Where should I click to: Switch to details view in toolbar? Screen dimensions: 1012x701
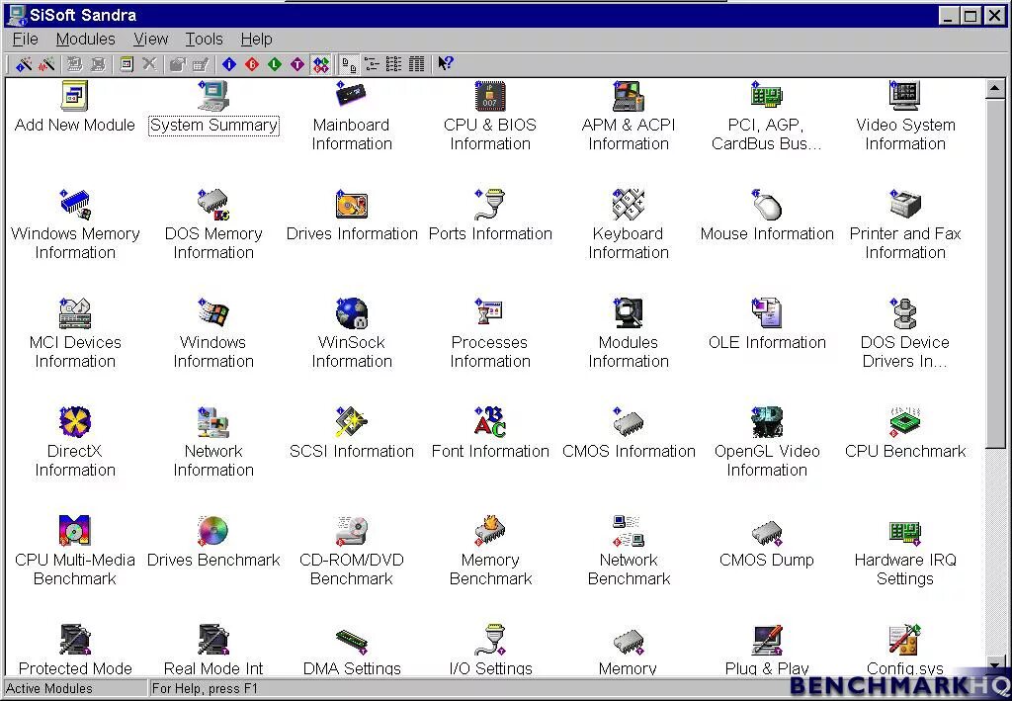417,64
